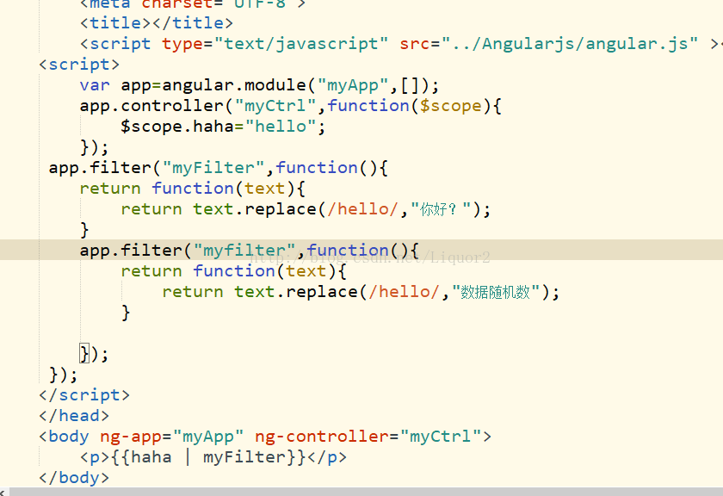The width and height of the screenshot is (723, 496).
Task: Click the closing "</script>" tag
Action: [x=84, y=395]
